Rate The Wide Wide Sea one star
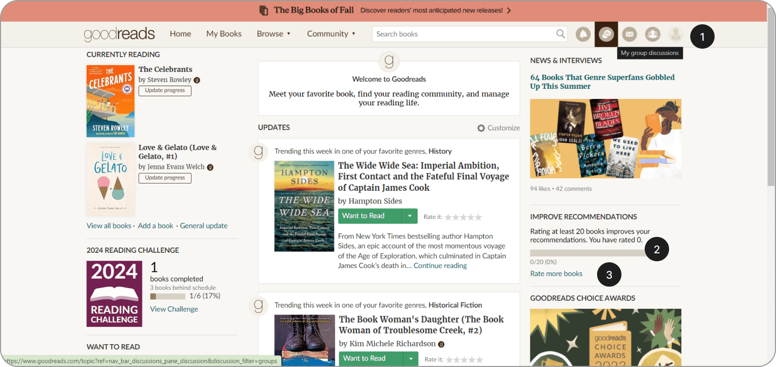Viewport: 776px width, 367px height. 448,217
